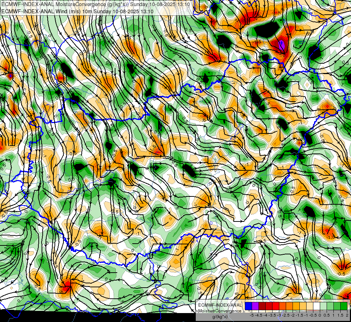Click the -4.5 tick value on the legend scale

(x=259, y=315)
